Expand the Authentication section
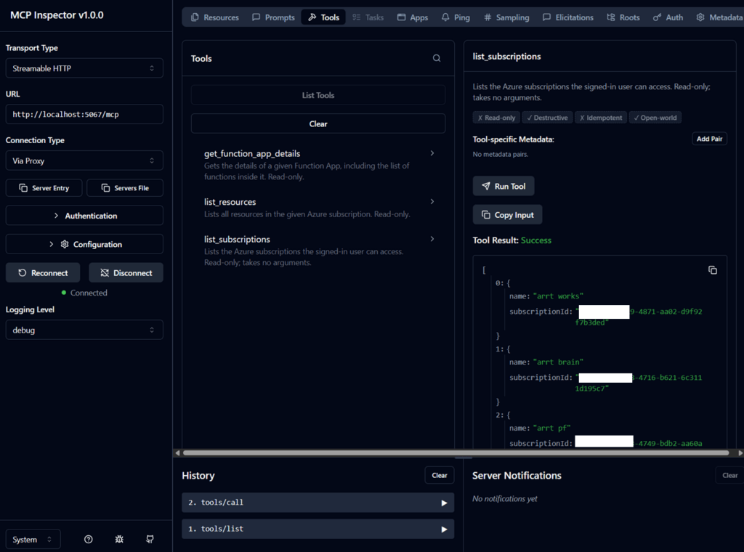Image resolution: width=744 pixels, height=552 pixels. tap(84, 216)
